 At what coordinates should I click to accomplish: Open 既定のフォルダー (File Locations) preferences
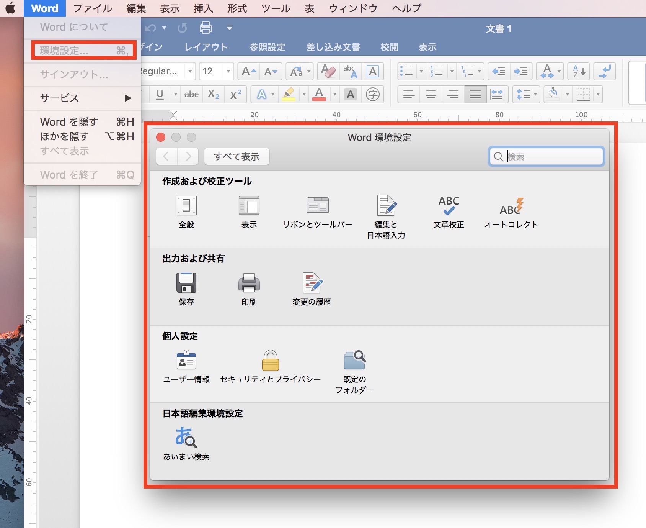[355, 372]
